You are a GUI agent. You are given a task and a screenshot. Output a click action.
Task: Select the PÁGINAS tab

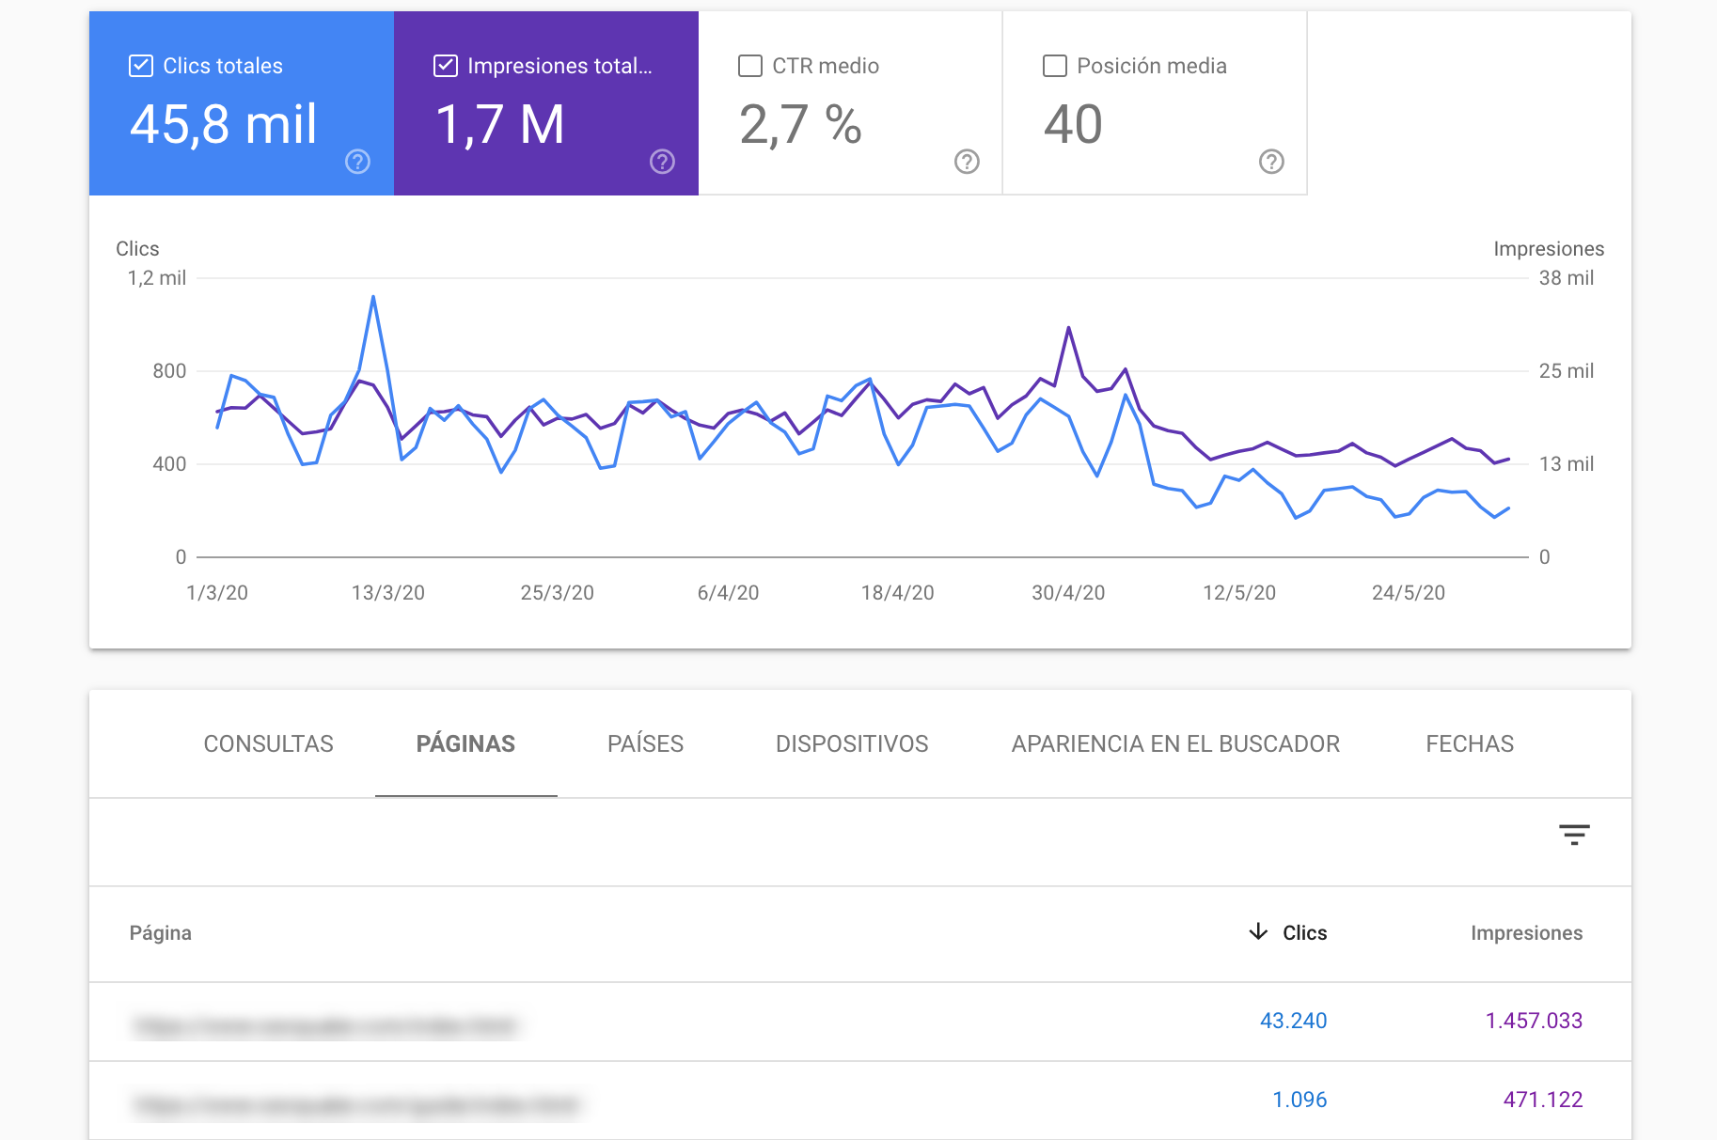pyautogui.click(x=466, y=743)
